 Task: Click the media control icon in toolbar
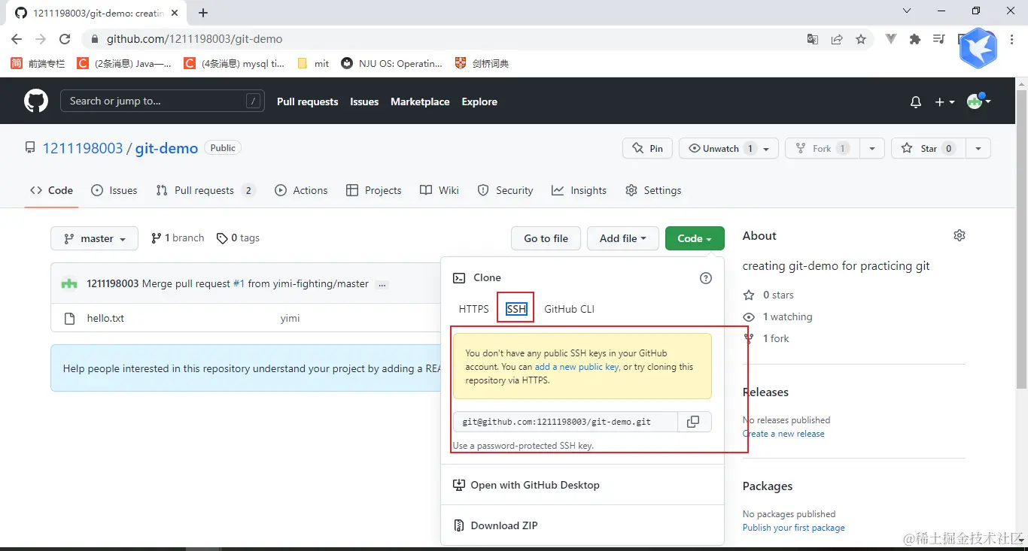pyautogui.click(x=939, y=39)
